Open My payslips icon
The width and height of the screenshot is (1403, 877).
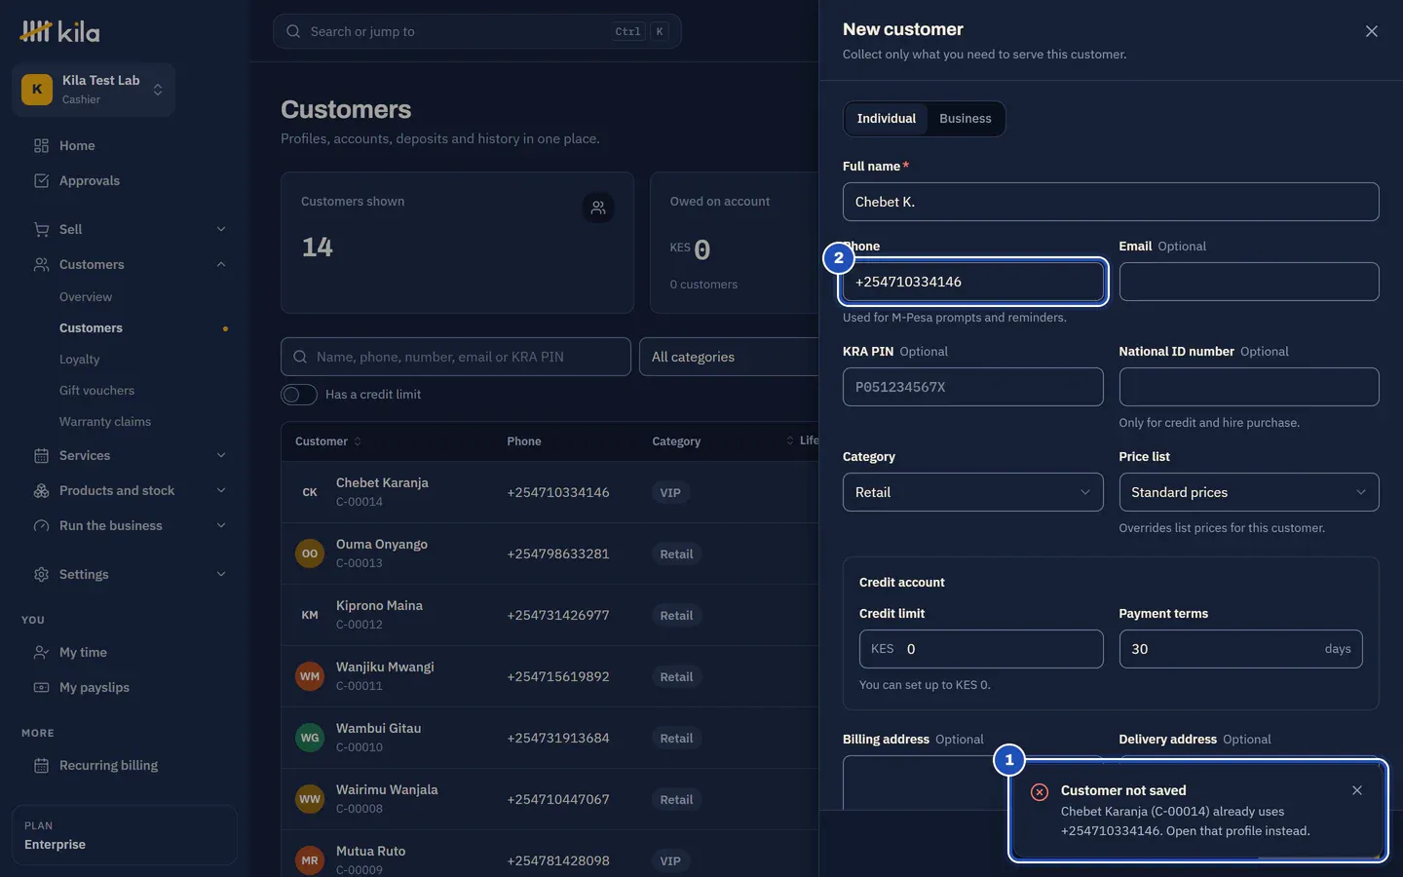pos(41,687)
